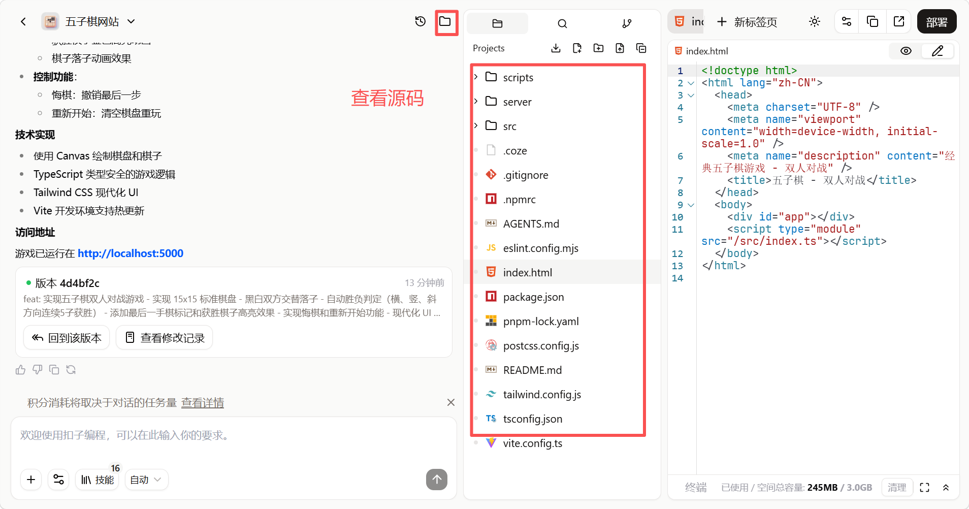Toggle light/dark theme sun icon
Image resolution: width=969 pixels, height=509 pixels.
[x=815, y=21]
